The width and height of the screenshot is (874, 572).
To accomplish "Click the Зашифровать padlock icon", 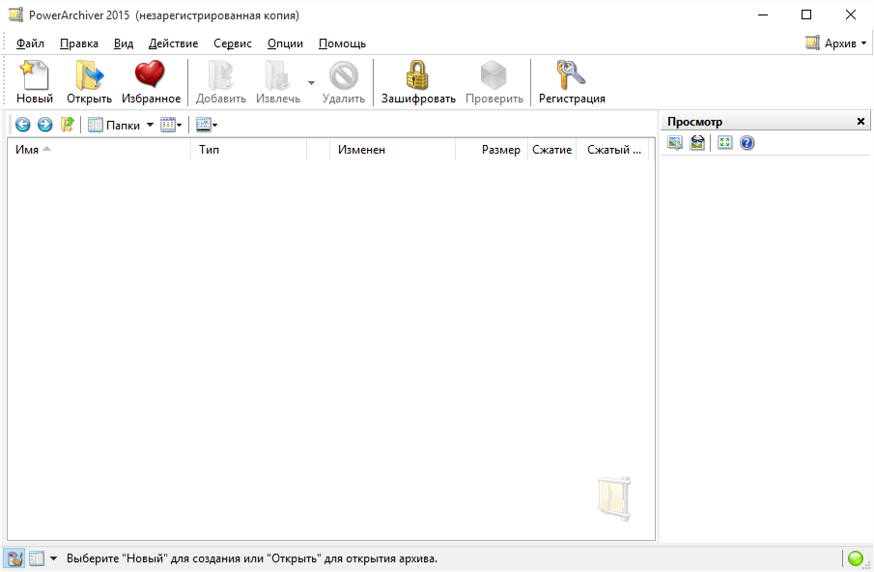I will (x=418, y=82).
